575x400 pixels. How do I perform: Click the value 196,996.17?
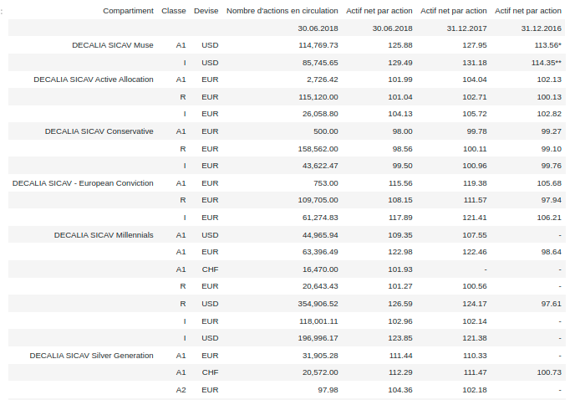tap(318, 338)
